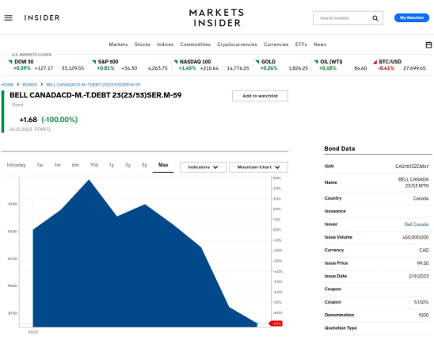
Task: Select the 3y chart range
Action: tap(128, 165)
